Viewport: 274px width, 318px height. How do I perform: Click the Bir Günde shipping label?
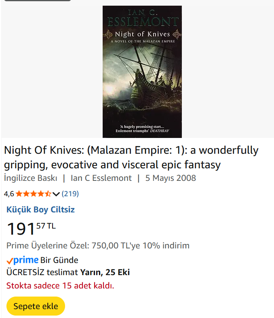point(59,260)
